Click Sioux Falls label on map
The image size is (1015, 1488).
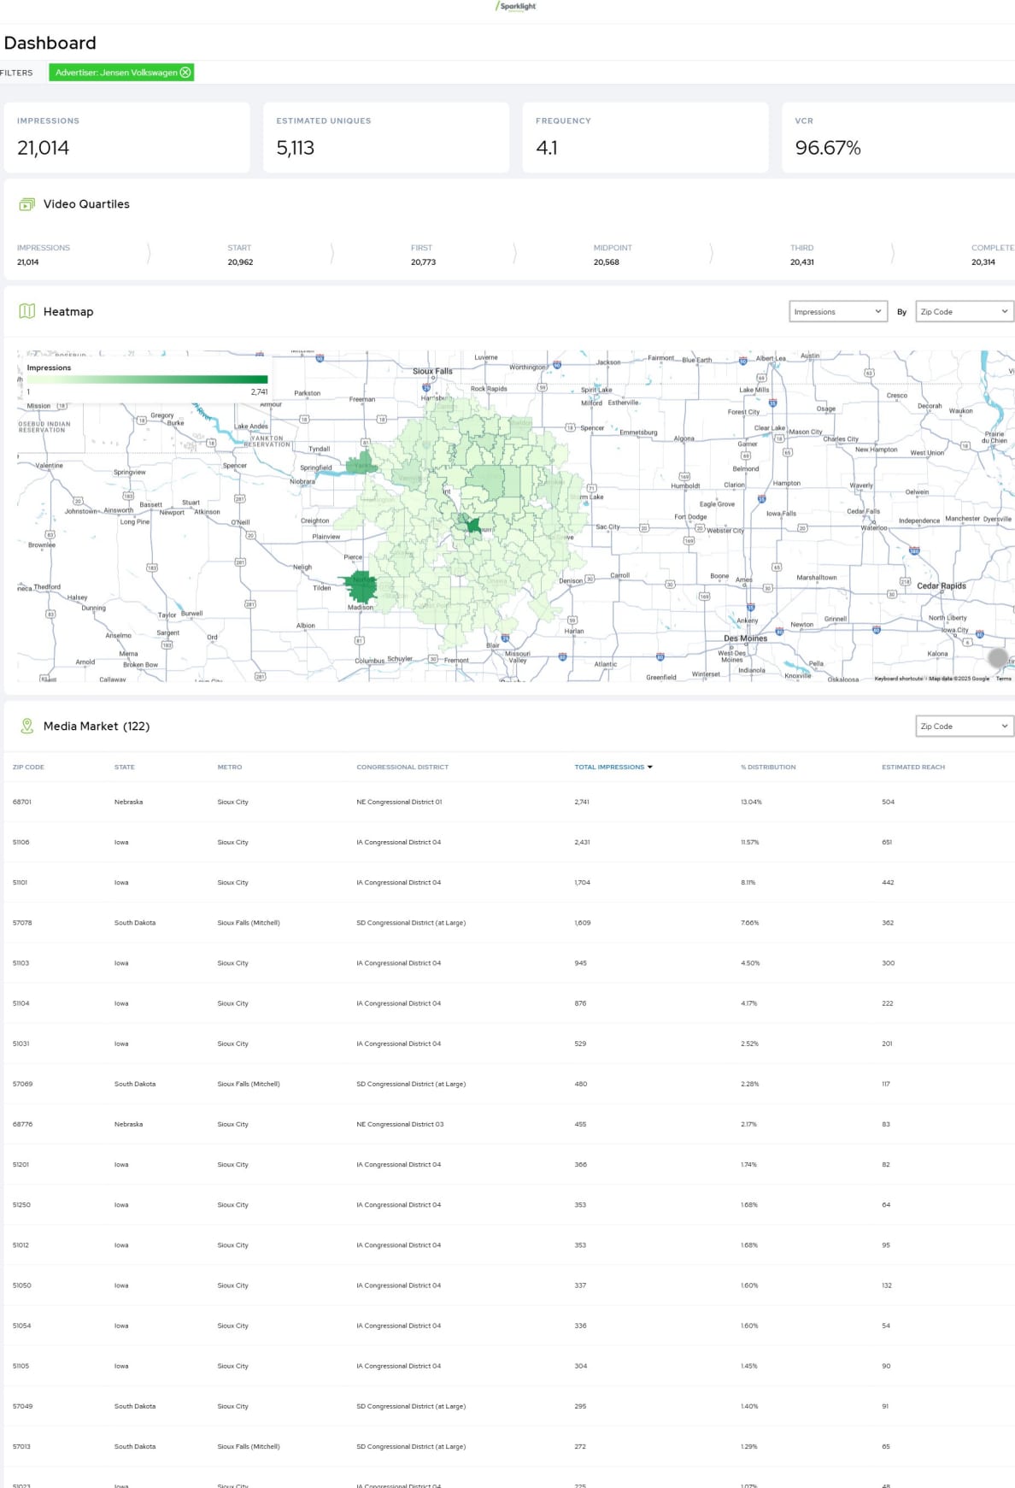432,371
